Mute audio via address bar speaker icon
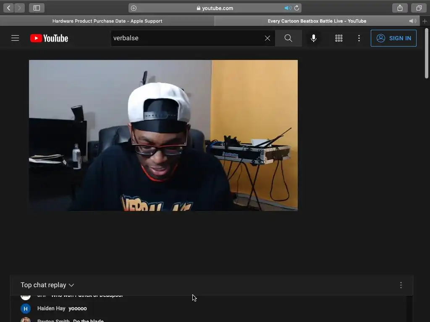The height and width of the screenshot is (322, 430). (x=287, y=8)
